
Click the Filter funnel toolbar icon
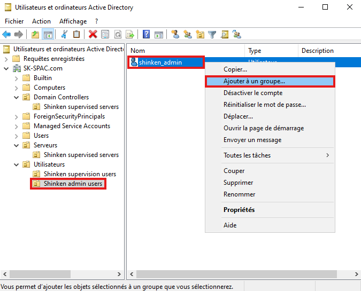click(x=212, y=35)
